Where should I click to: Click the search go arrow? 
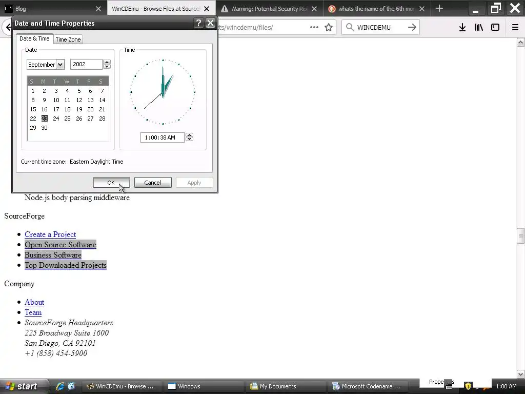tap(412, 27)
